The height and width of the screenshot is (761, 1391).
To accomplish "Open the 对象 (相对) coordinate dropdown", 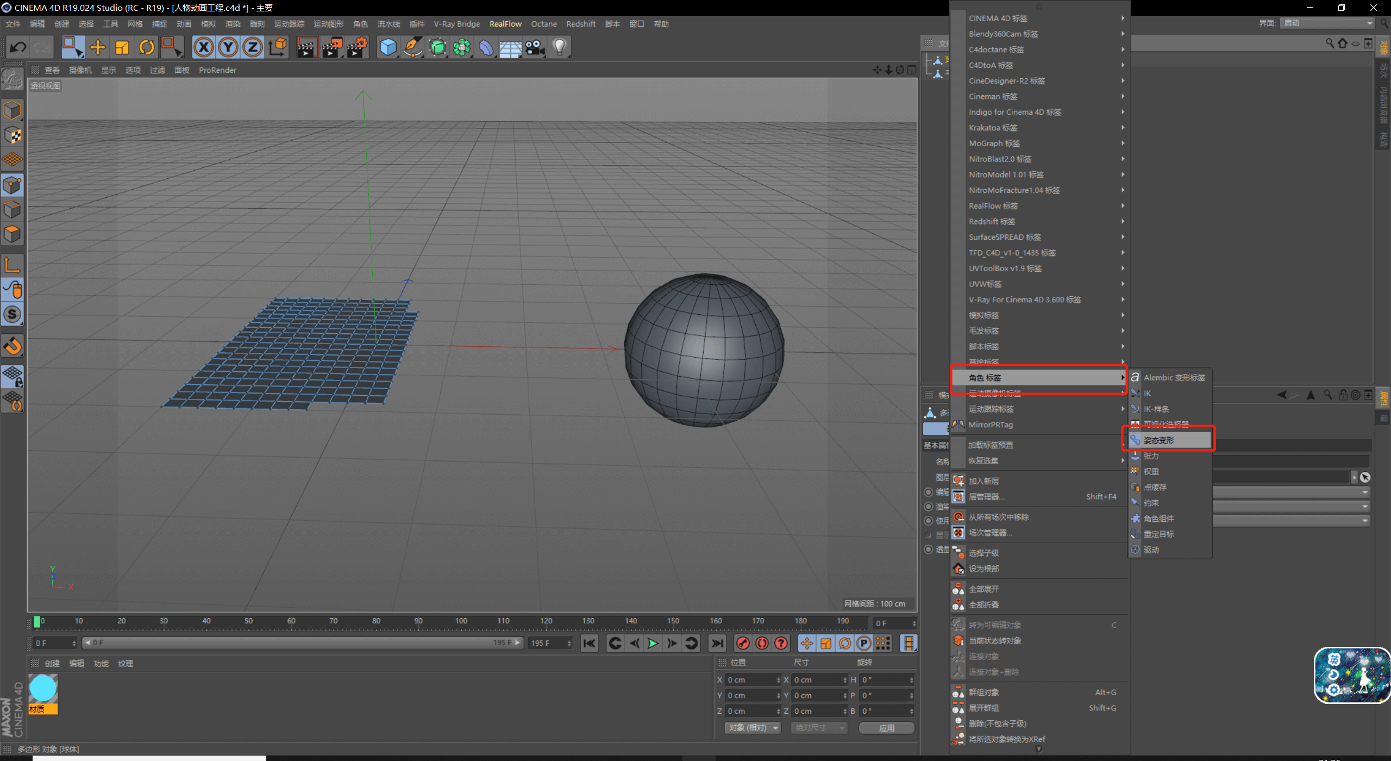I will 753,728.
